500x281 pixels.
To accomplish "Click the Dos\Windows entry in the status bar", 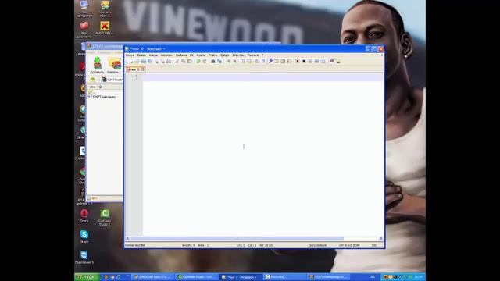I will coord(317,245).
